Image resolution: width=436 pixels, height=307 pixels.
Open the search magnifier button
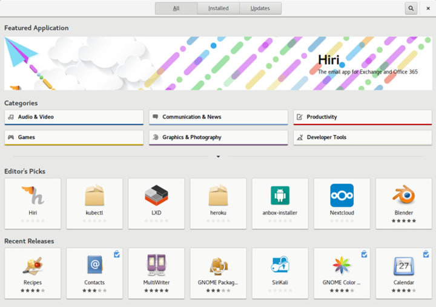(x=411, y=8)
